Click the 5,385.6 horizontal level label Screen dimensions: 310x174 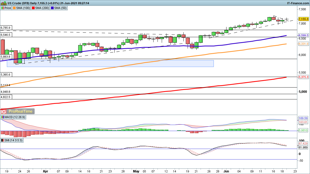6,75
